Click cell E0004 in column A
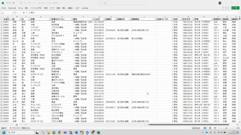The image size is (241, 135). coord(8,30)
